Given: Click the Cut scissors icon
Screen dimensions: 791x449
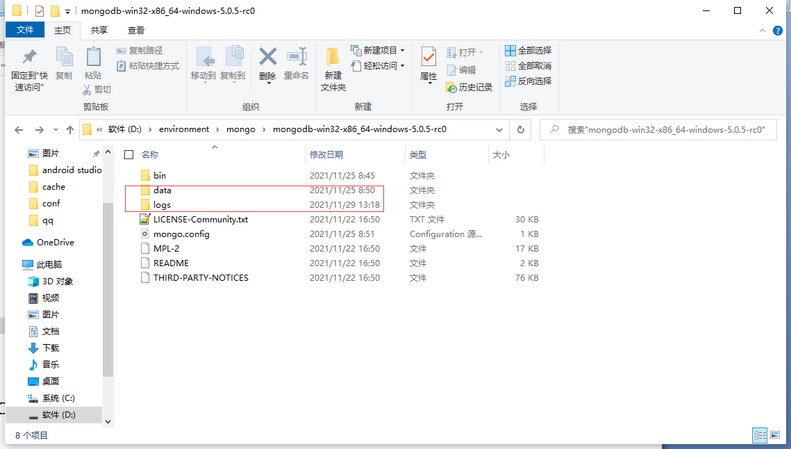Looking at the screenshot, I should [88, 90].
